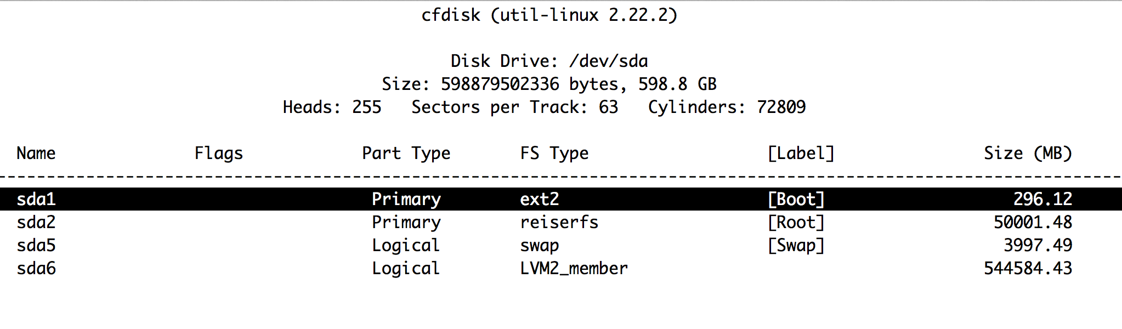Screen dimensions: 1122x329
Task: Click the [Boot] label on sda1
Action: point(796,199)
